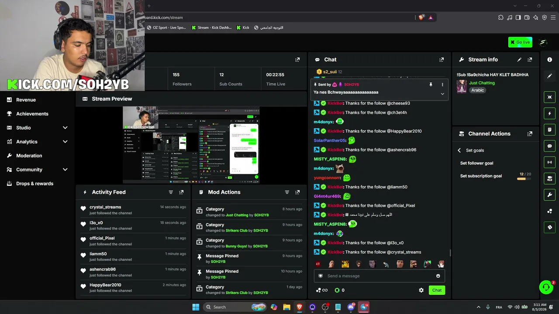Image resolution: width=559 pixels, height=314 pixels.
Task: Toggle the lightning bolt panel in right sidebar
Action: click(549, 113)
